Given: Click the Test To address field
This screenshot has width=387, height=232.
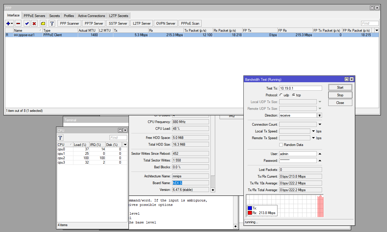Looking at the screenshot, I should (x=300, y=88).
